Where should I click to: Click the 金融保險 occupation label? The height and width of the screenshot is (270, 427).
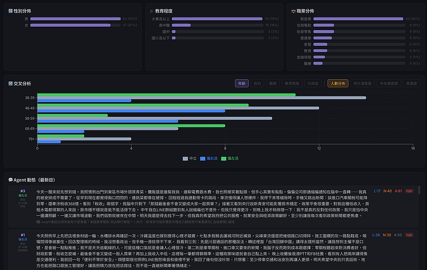(x=304, y=57)
